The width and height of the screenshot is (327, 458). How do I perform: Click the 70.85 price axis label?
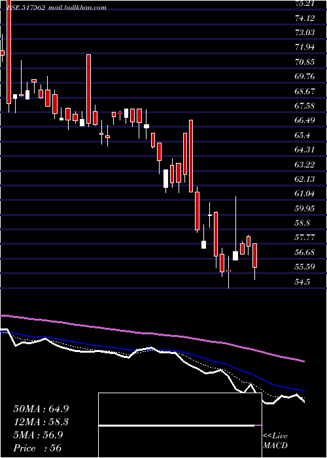305,62
